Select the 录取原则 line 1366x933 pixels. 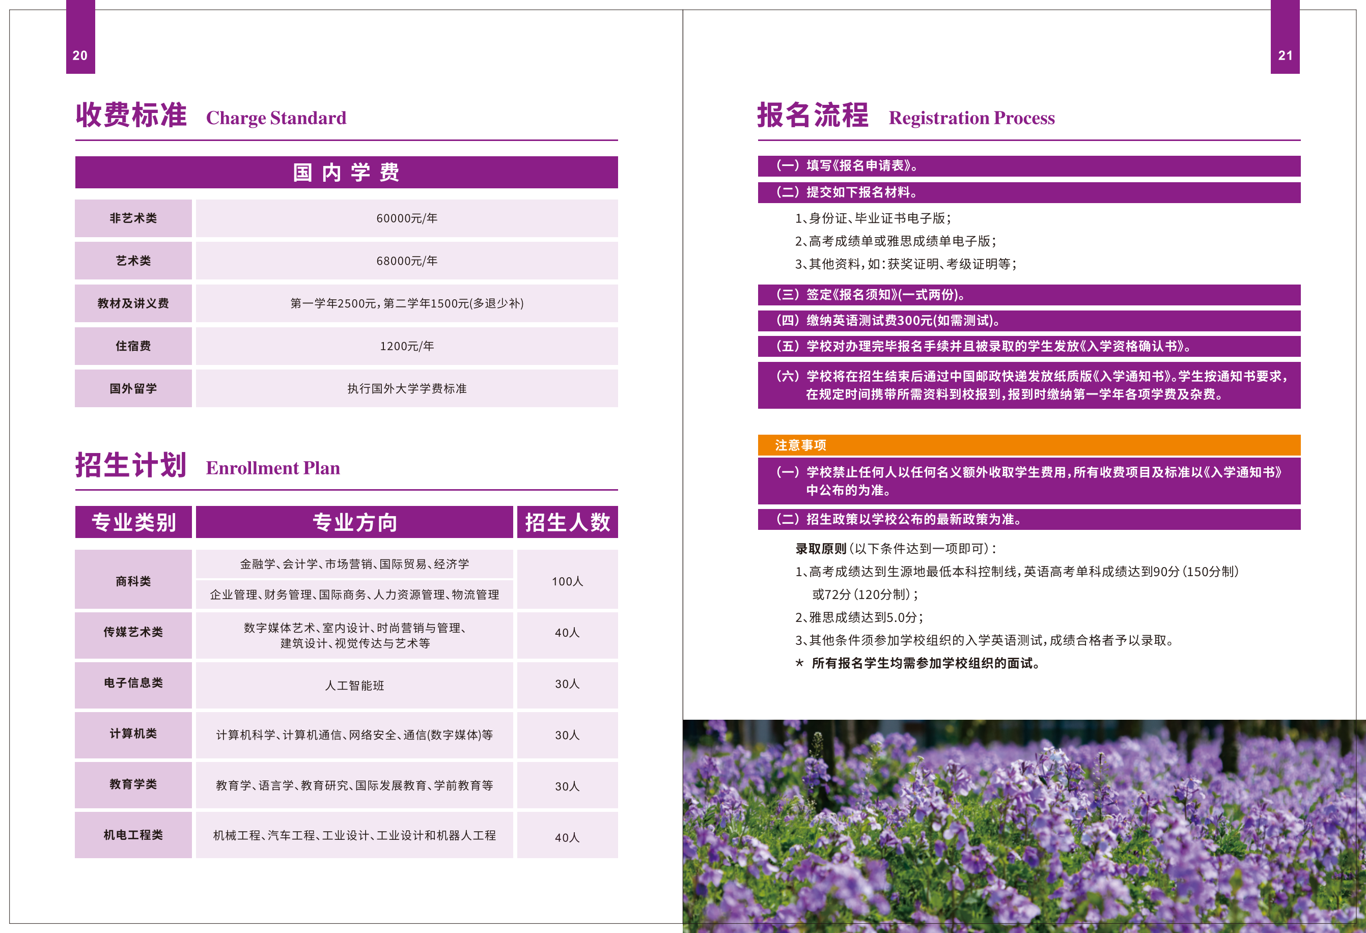897,549
